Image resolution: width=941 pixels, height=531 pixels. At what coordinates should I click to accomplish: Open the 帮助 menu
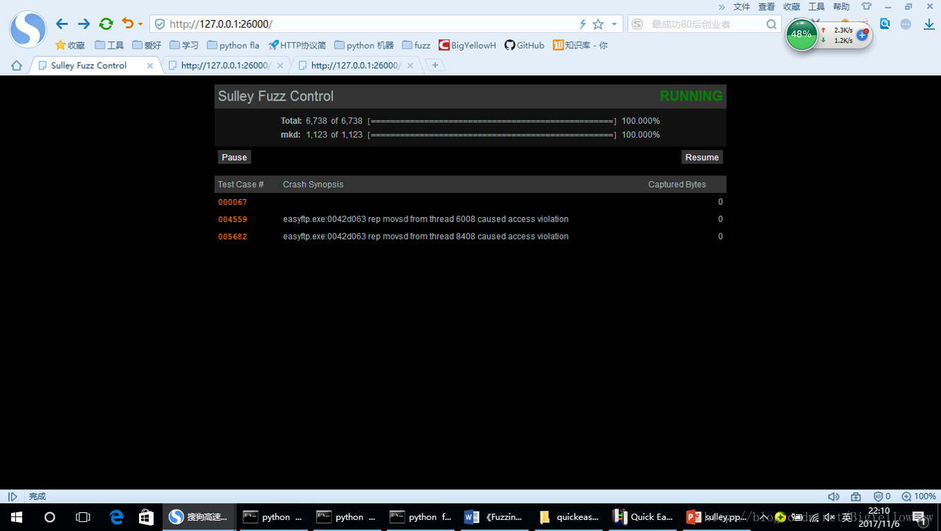[841, 6]
